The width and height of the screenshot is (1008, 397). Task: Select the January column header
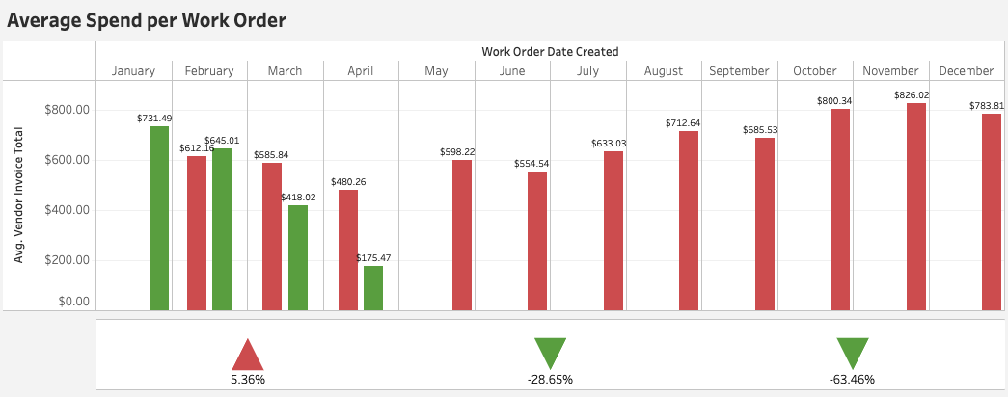(133, 71)
